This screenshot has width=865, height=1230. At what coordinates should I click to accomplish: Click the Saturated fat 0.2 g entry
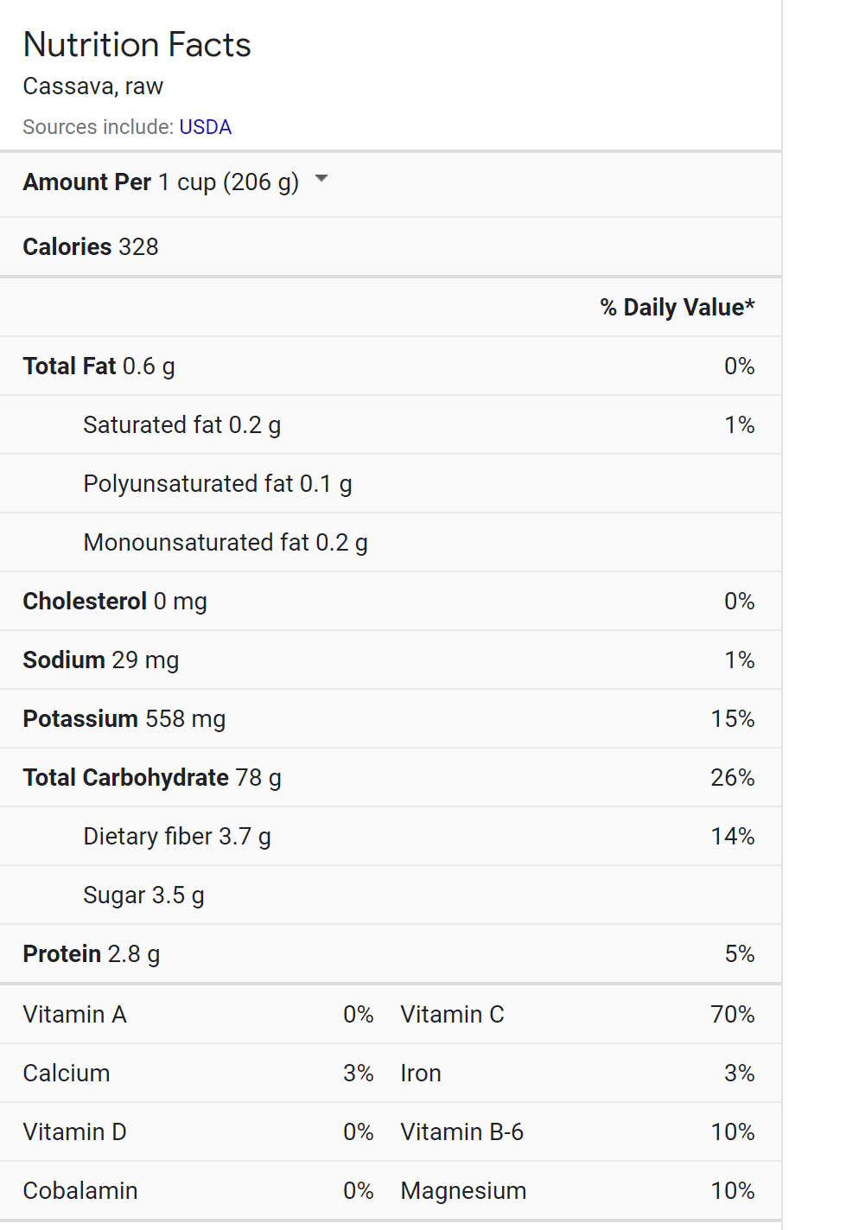point(181,425)
